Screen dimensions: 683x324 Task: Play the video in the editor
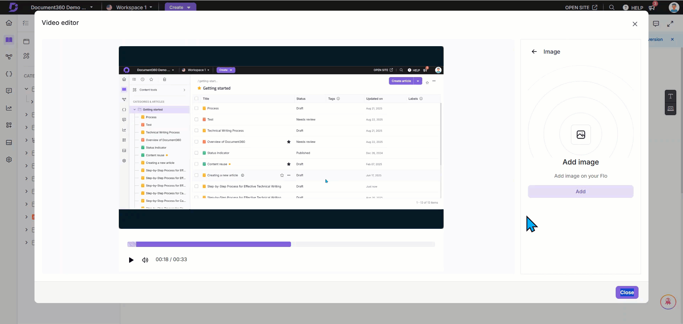131,260
